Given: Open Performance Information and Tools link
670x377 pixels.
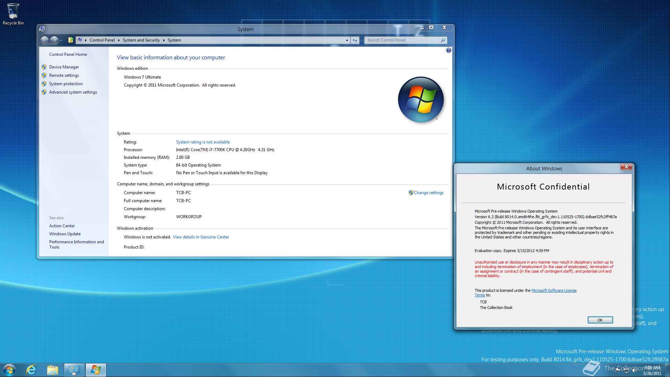Looking at the screenshot, I should coord(76,244).
